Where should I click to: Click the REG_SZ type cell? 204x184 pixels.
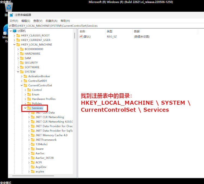point(112,37)
